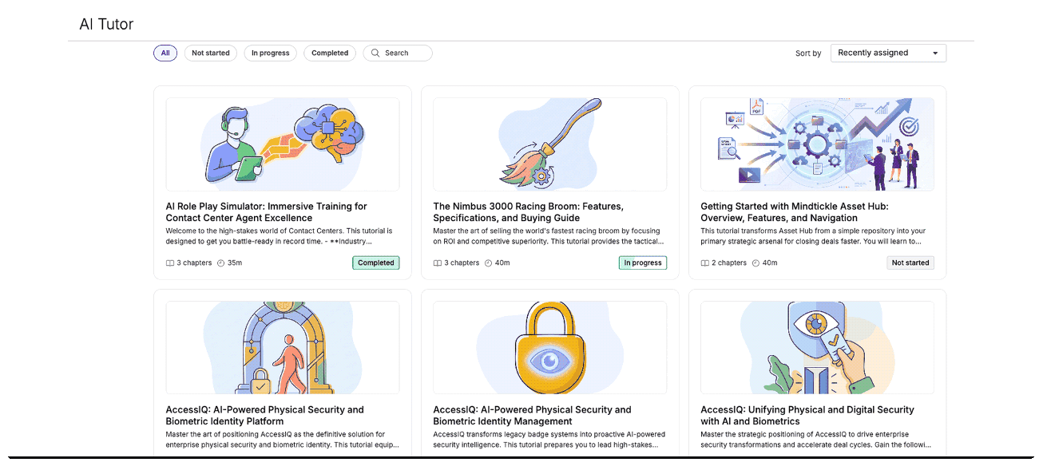Click description 'This tutorial transforms Asset Hub'
The height and width of the screenshot is (466, 1043).
click(x=815, y=236)
